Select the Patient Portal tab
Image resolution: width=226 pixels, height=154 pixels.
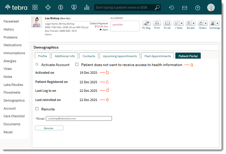click(188, 56)
